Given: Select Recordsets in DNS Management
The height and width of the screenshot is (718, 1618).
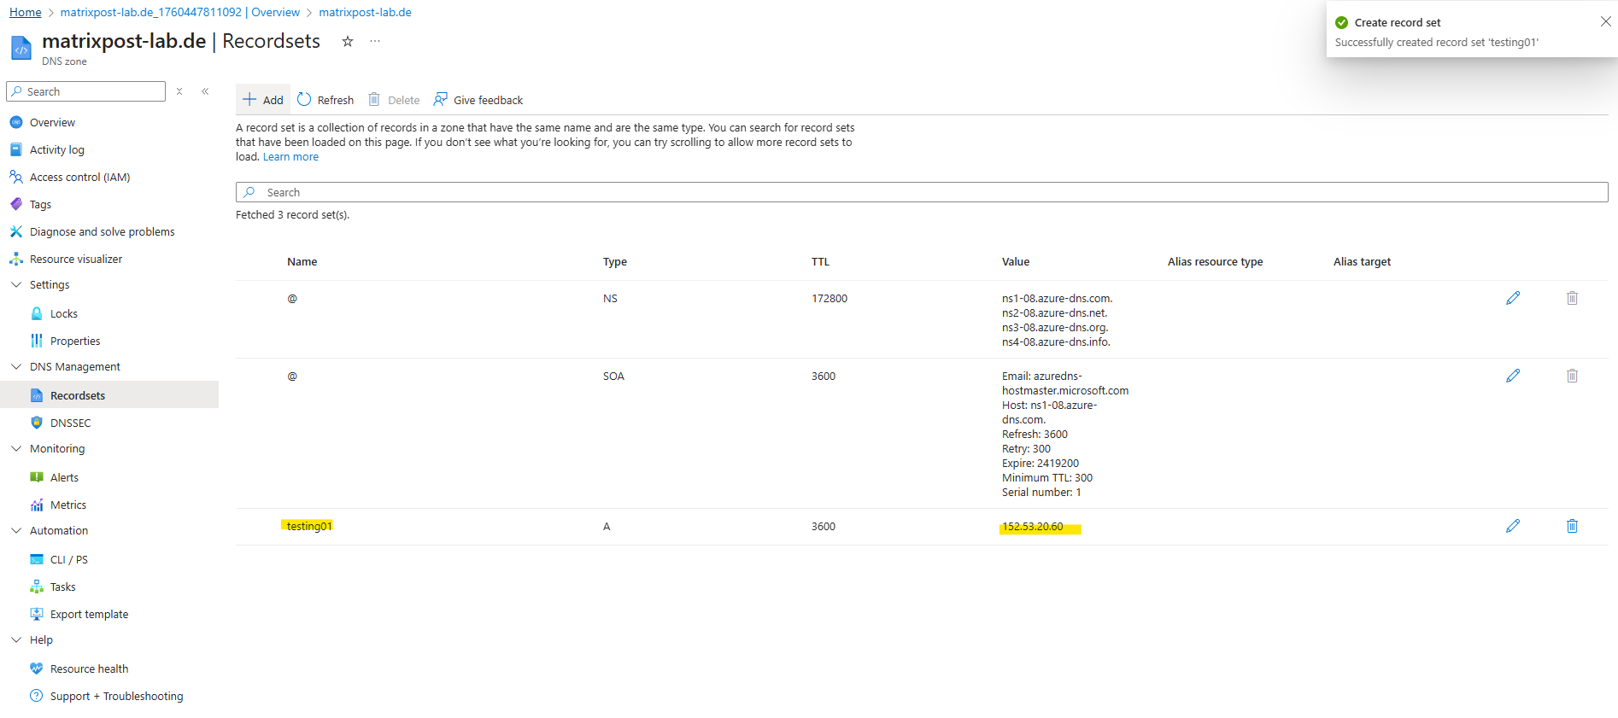Looking at the screenshot, I should click(109, 395).
